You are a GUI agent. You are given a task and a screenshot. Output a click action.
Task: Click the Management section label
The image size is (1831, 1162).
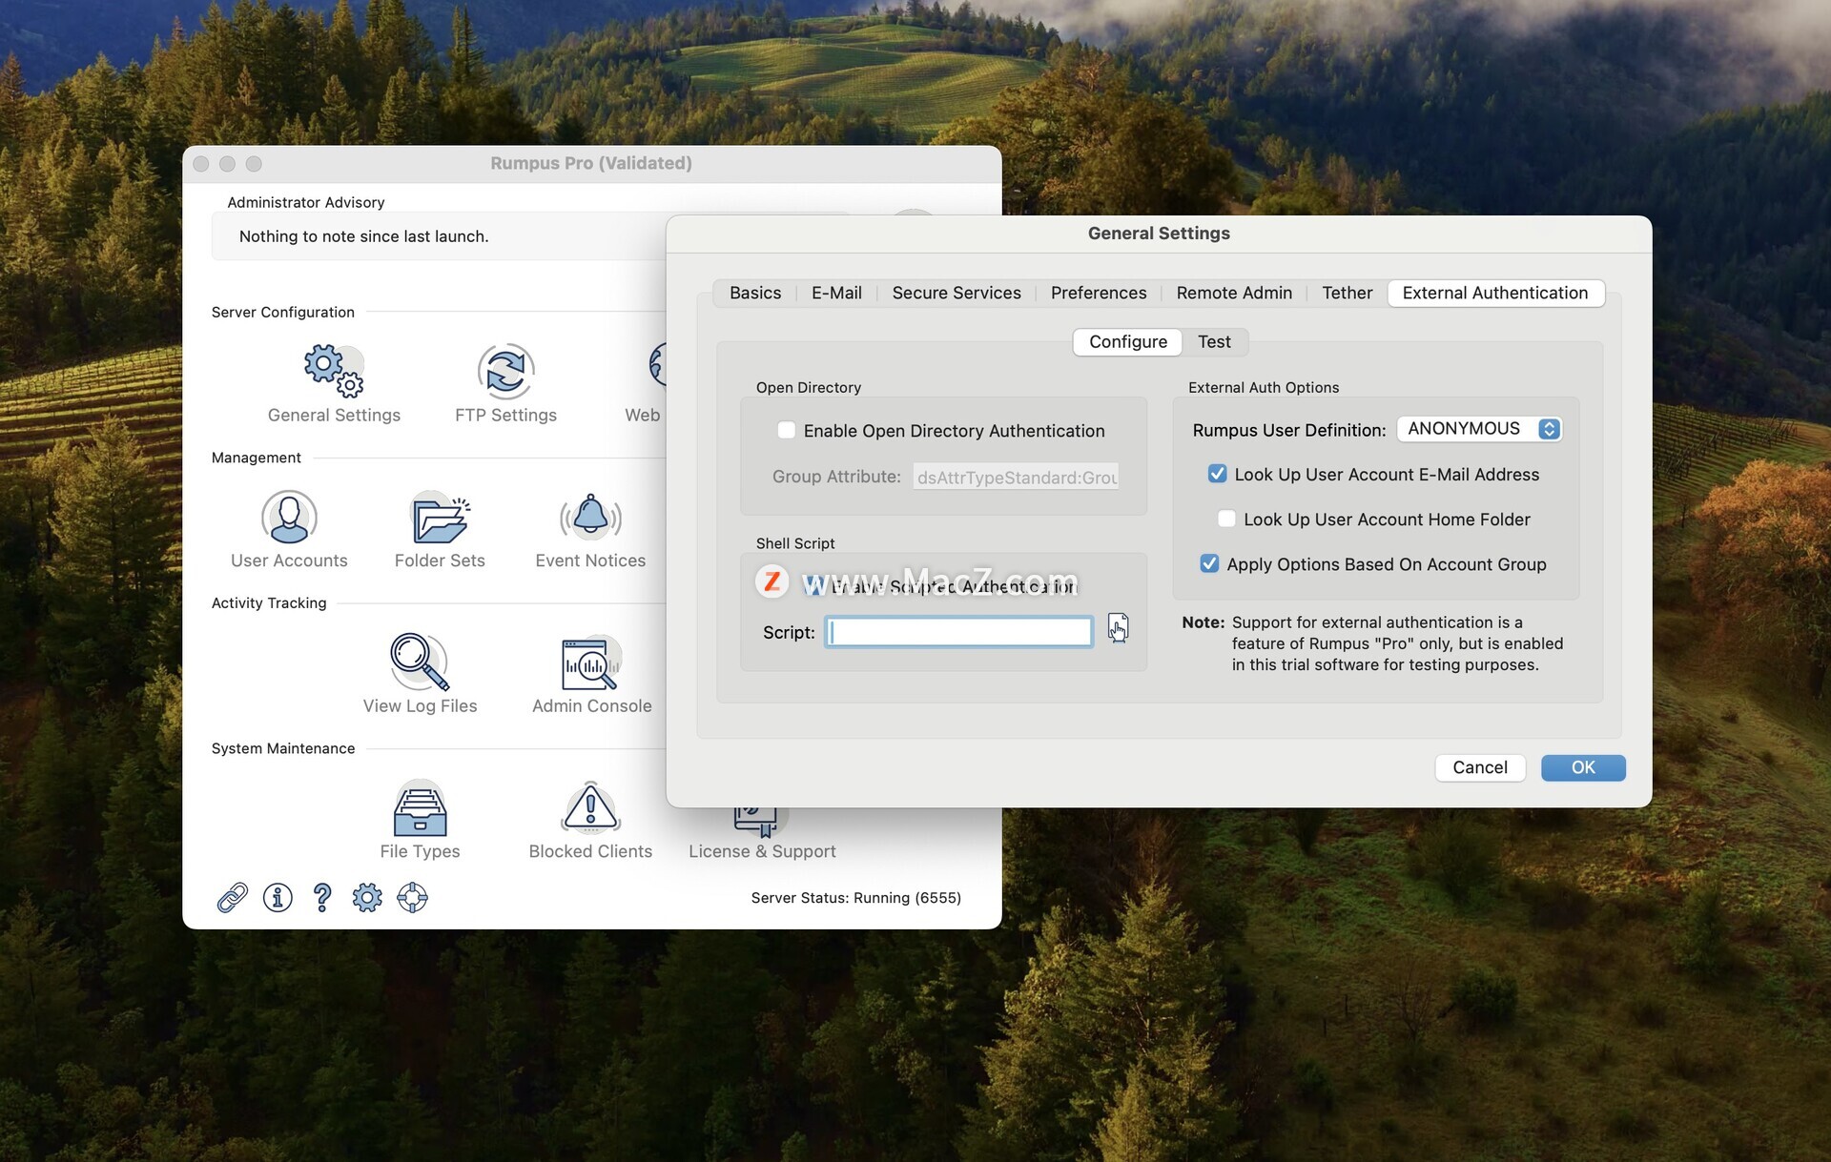pyautogui.click(x=256, y=459)
